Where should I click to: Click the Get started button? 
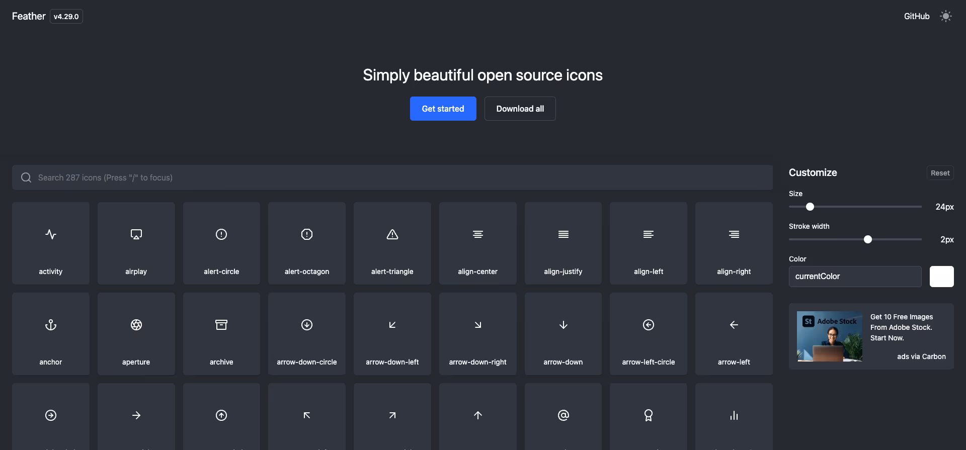click(x=443, y=109)
